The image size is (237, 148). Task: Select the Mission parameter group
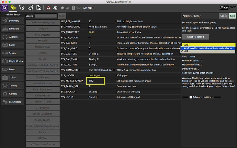tap(43, 53)
